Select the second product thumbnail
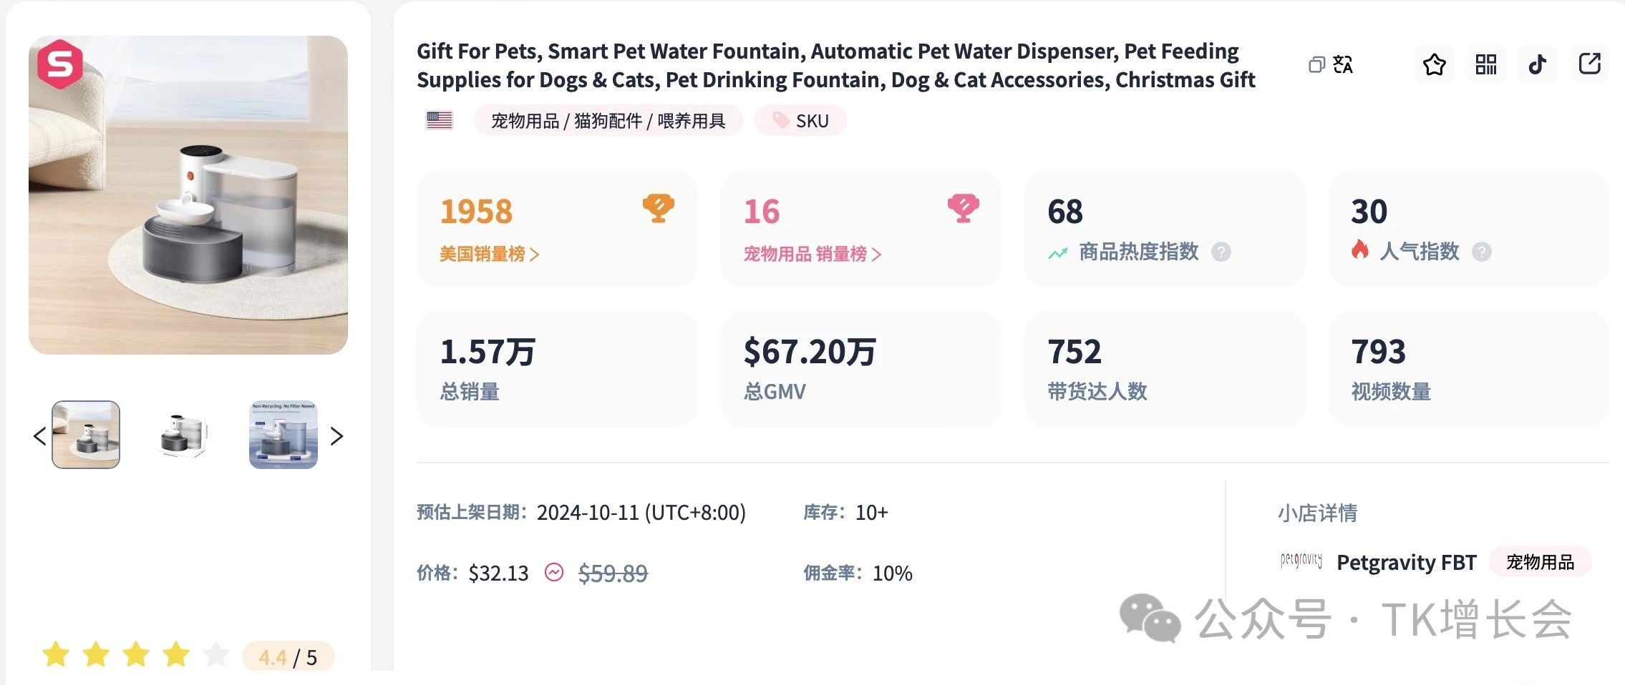 pyautogui.click(x=184, y=435)
